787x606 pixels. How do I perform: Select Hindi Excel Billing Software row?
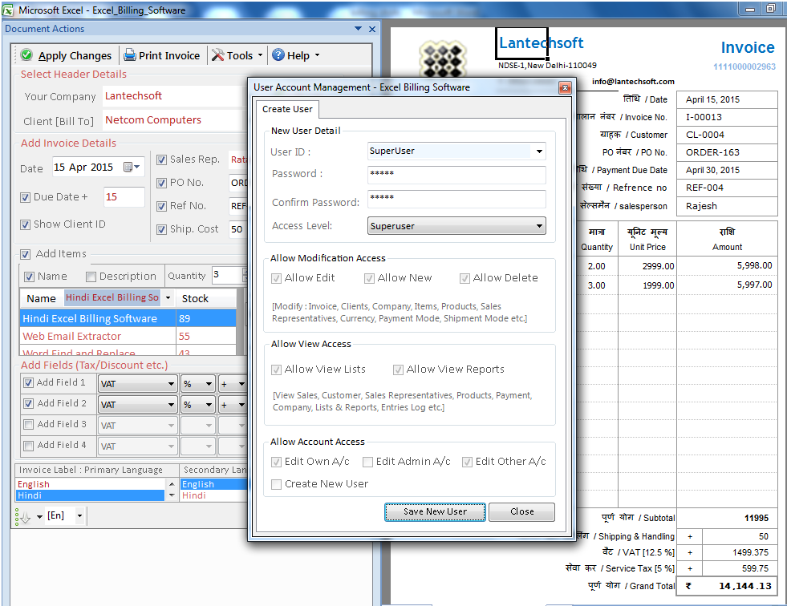pyautogui.click(x=128, y=318)
